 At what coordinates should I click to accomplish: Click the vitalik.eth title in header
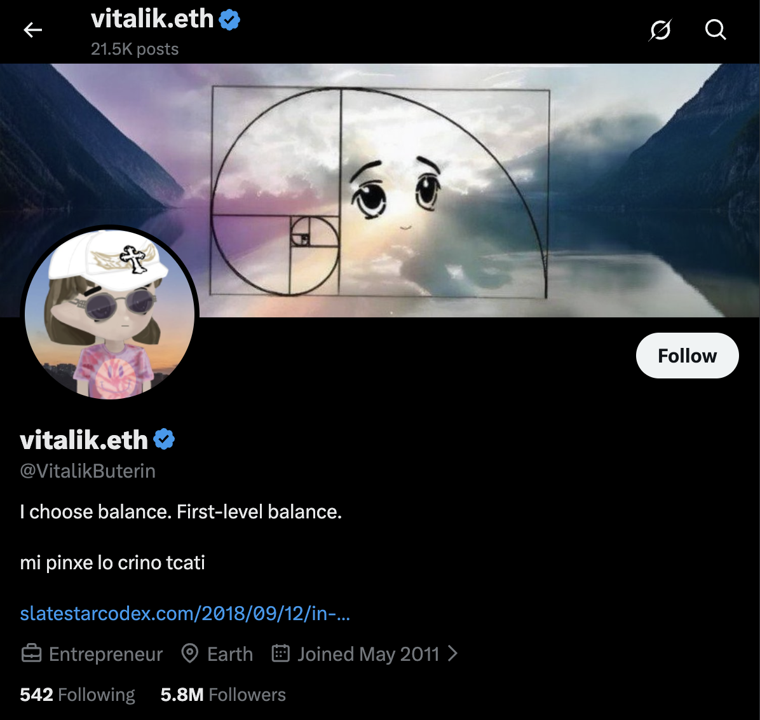pos(153,20)
